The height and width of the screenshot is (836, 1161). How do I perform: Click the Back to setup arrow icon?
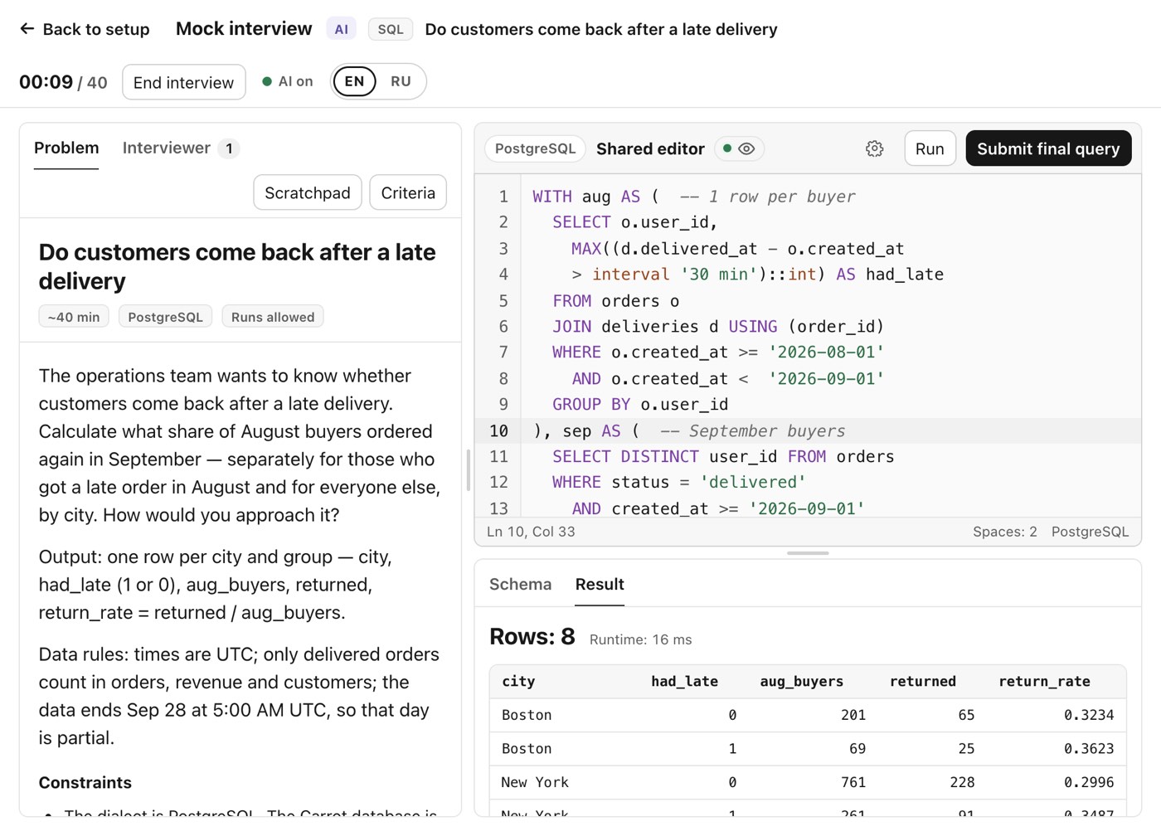click(x=27, y=29)
